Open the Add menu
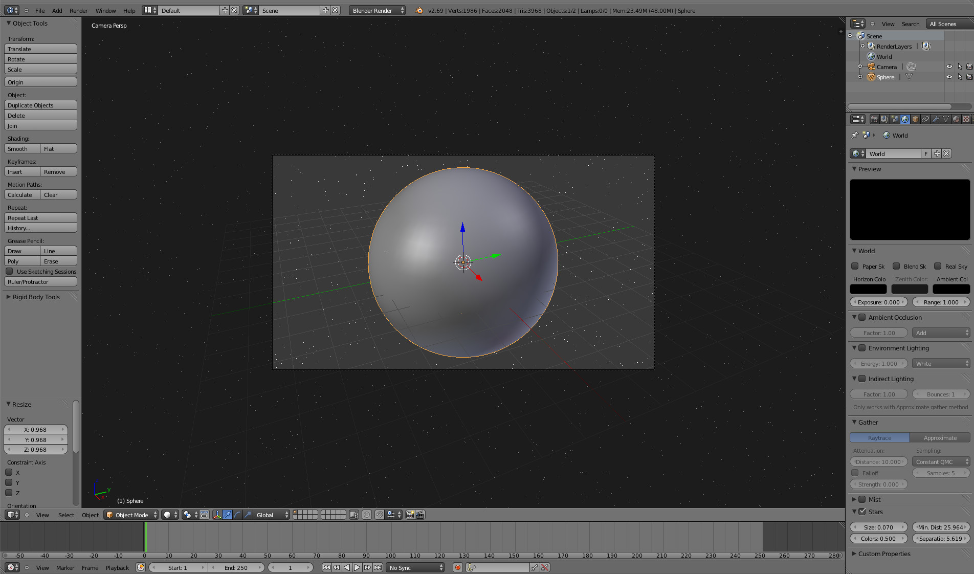Viewport: 974px width, 574px height. click(x=57, y=10)
